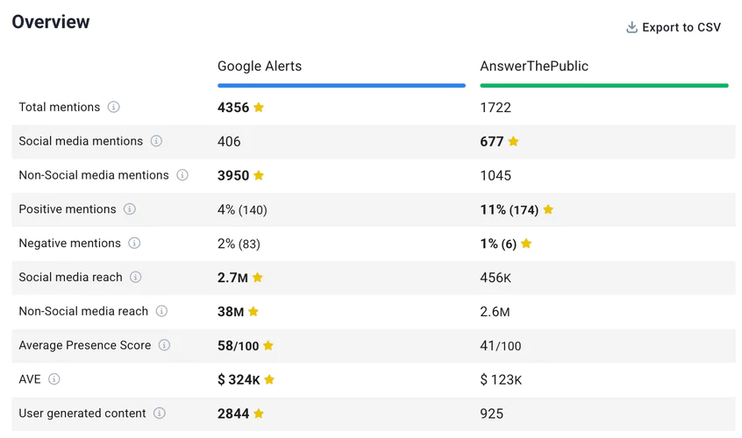
Task: Click the Social media reach label
Action: tap(70, 278)
